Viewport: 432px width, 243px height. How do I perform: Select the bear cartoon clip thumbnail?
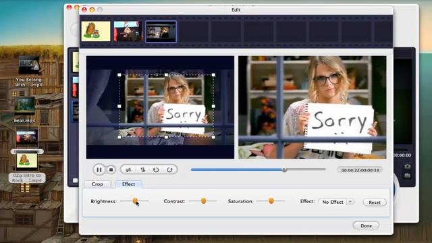point(96,32)
